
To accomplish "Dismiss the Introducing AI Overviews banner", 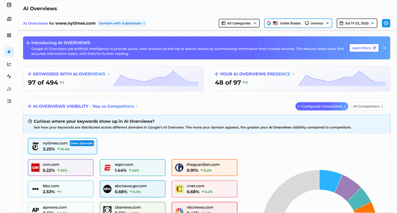I will pos(384,48).
